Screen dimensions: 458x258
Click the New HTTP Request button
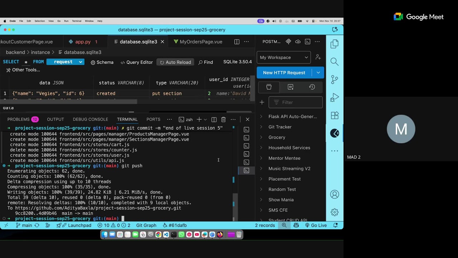click(x=284, y=73)
